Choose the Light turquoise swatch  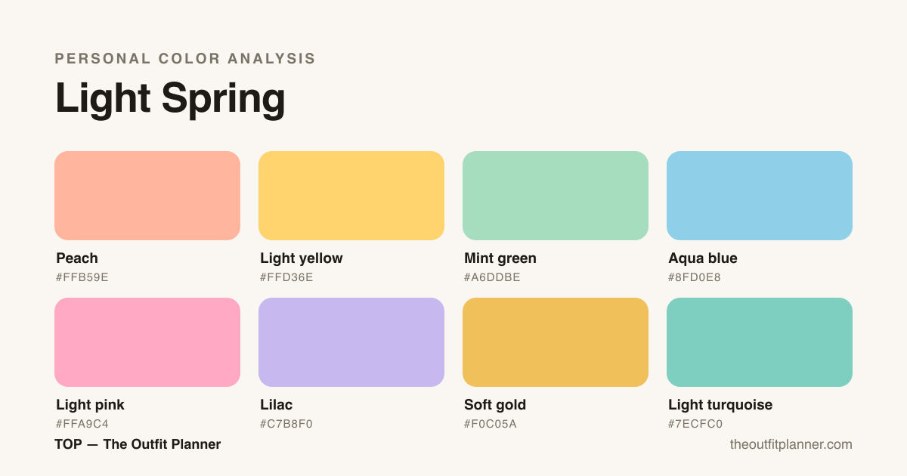760,342
